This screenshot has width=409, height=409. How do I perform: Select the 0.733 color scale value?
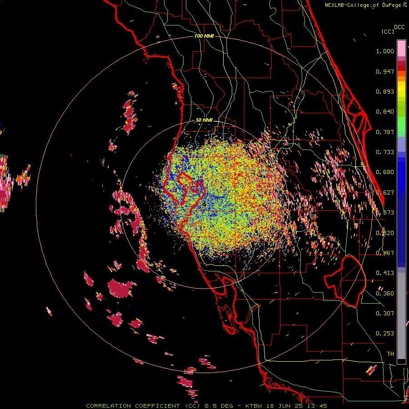coord(385,152)
